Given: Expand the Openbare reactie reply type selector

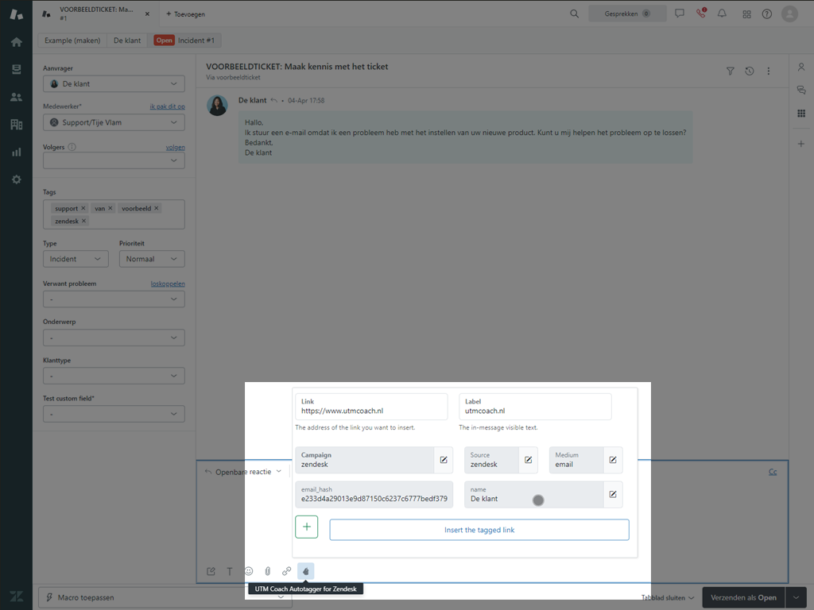Looking at the screenshot, I should pyautogui.click(x=243, y=472).
